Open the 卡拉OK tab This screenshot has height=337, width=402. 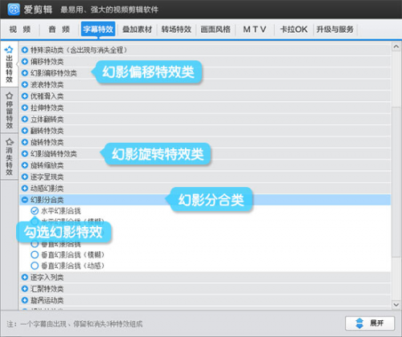tap(293, 30)
